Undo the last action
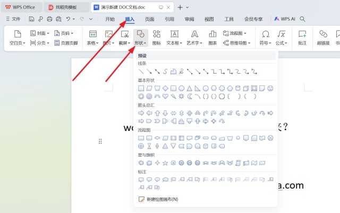The image size is (340, 213). pyautogui.click(x=69, y=19)
